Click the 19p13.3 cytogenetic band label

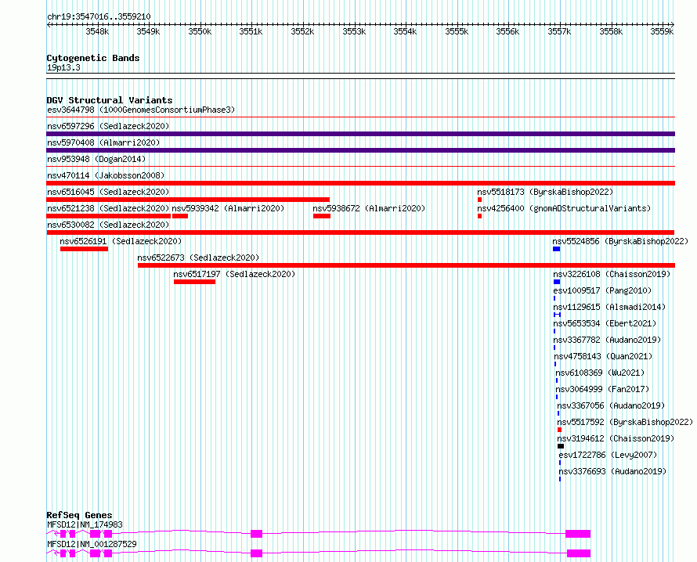coord(63,67)
